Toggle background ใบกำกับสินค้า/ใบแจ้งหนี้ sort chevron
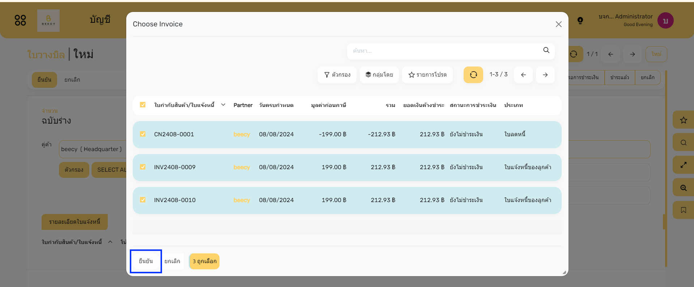The image size is (694, 287). click(110, 242)
